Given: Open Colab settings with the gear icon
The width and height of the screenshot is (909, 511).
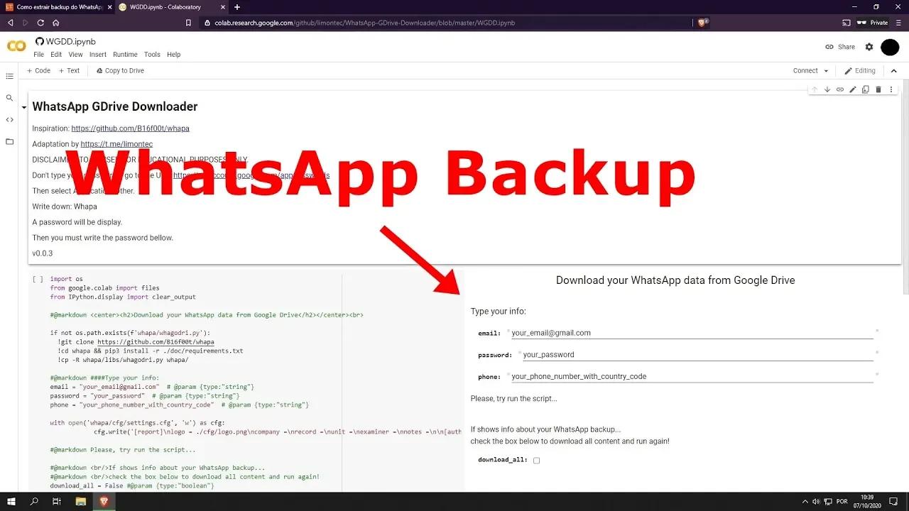Looking at the screenshot, I should click(x=869, y=47).
